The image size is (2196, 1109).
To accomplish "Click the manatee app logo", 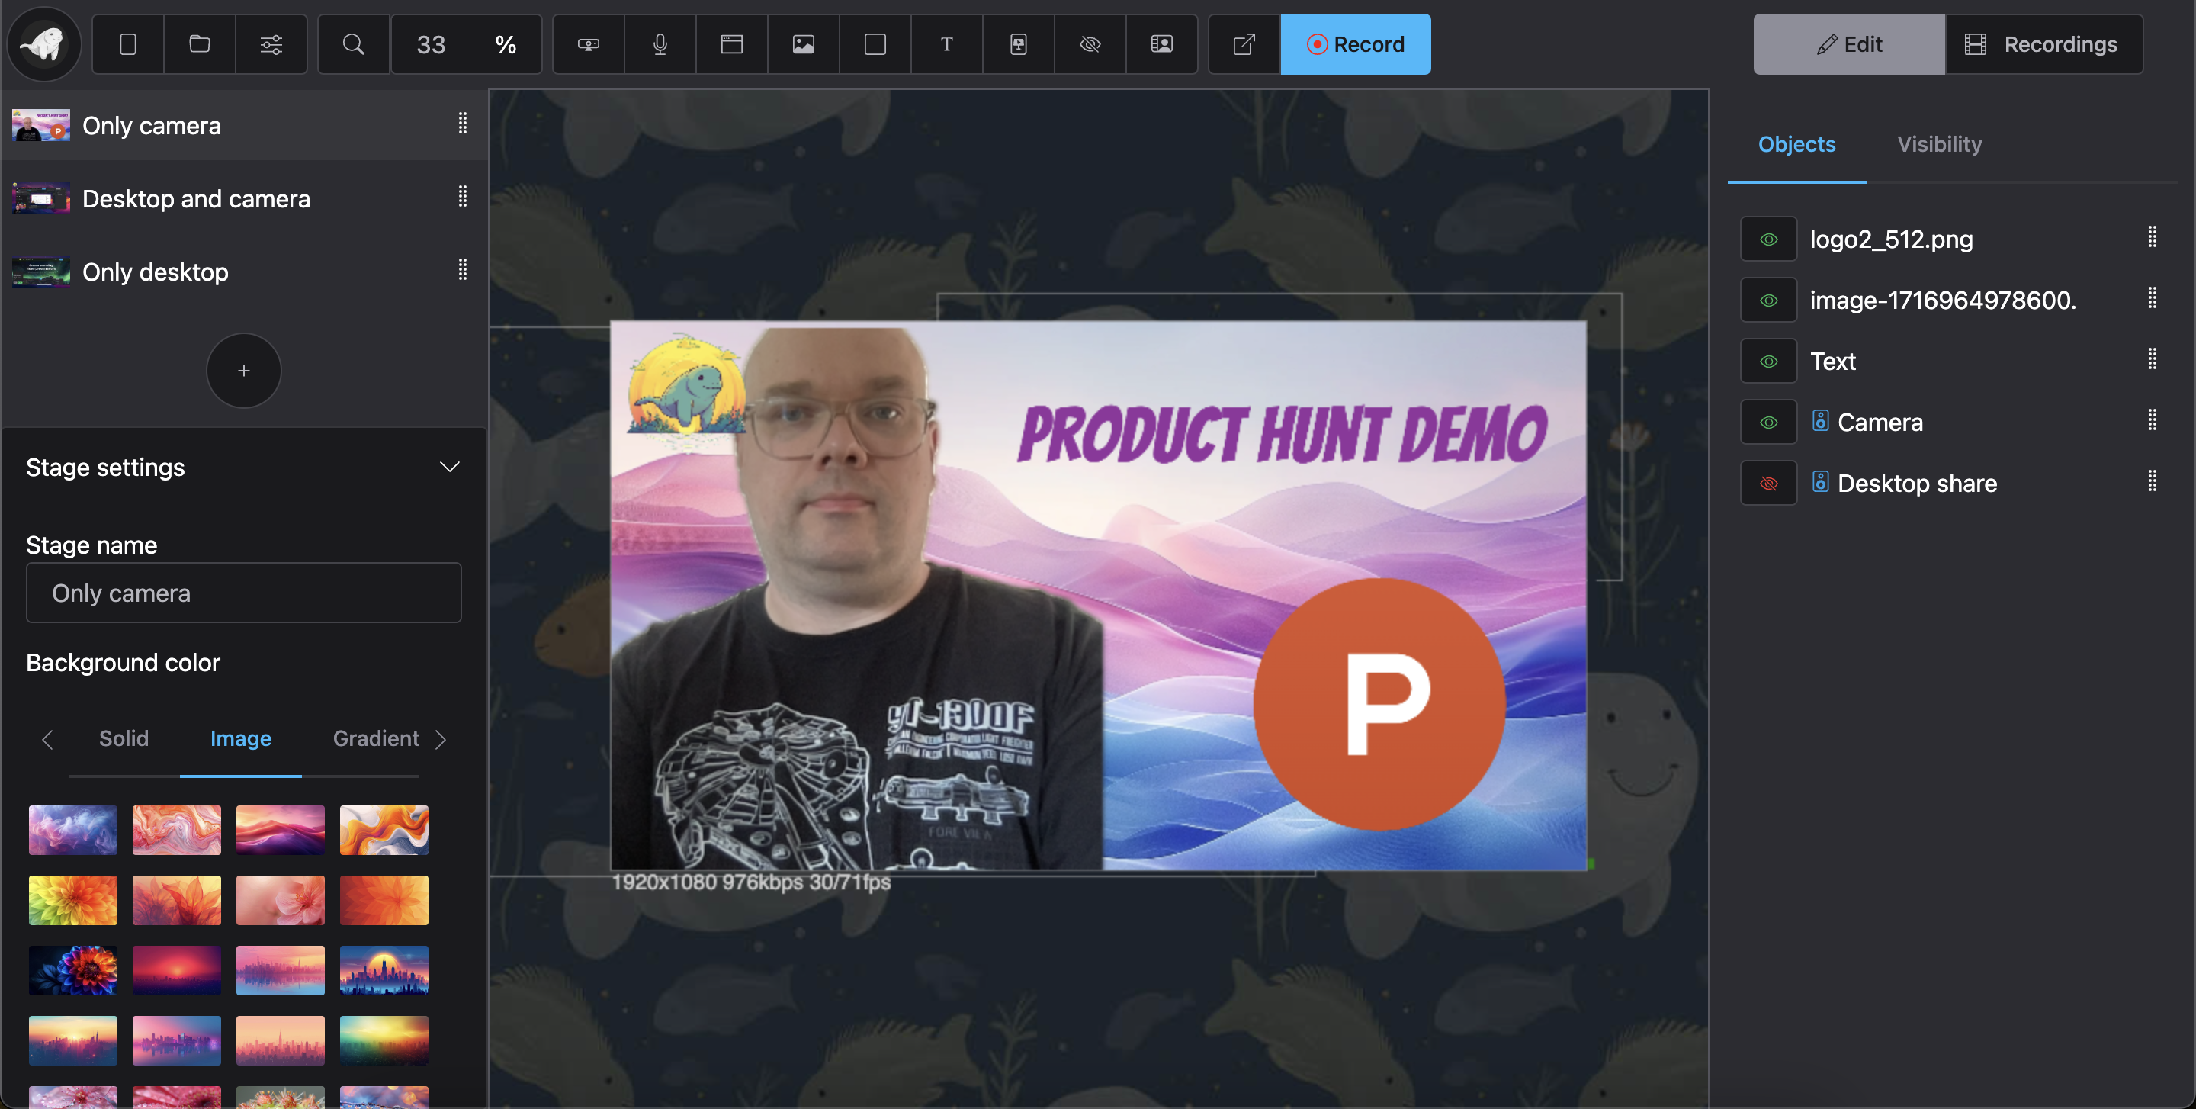I will pos(43,43).
